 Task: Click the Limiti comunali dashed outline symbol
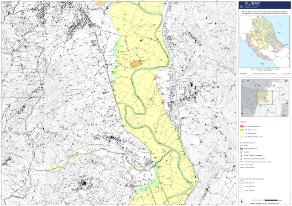click(x=242, y=190)
